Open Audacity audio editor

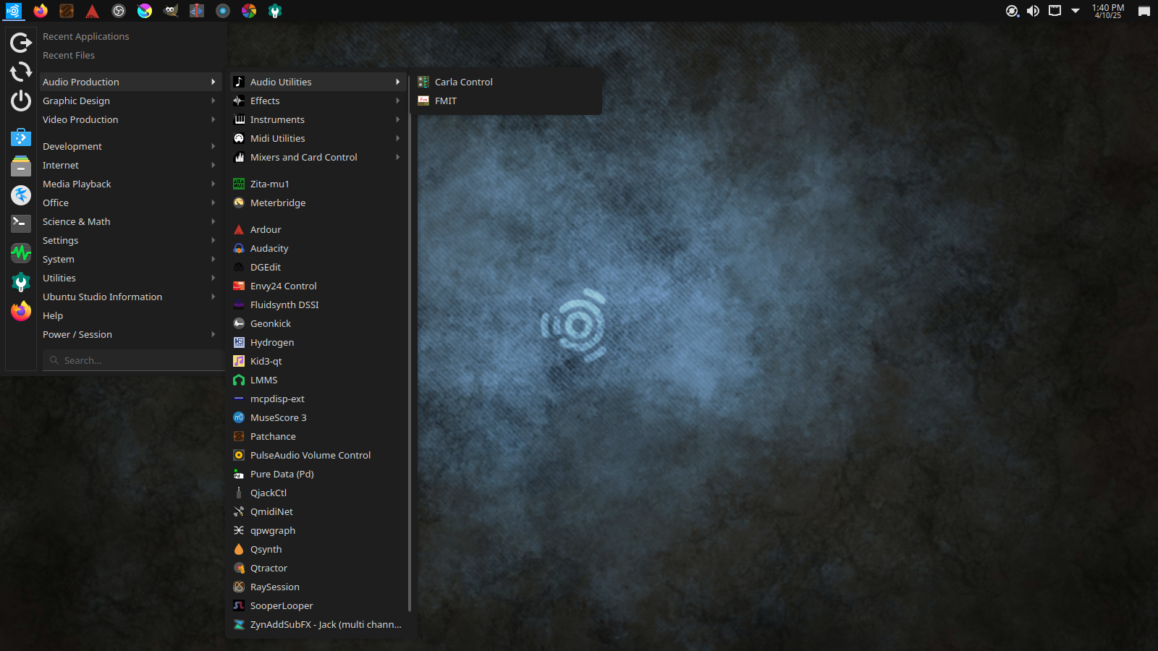[267, 248]
